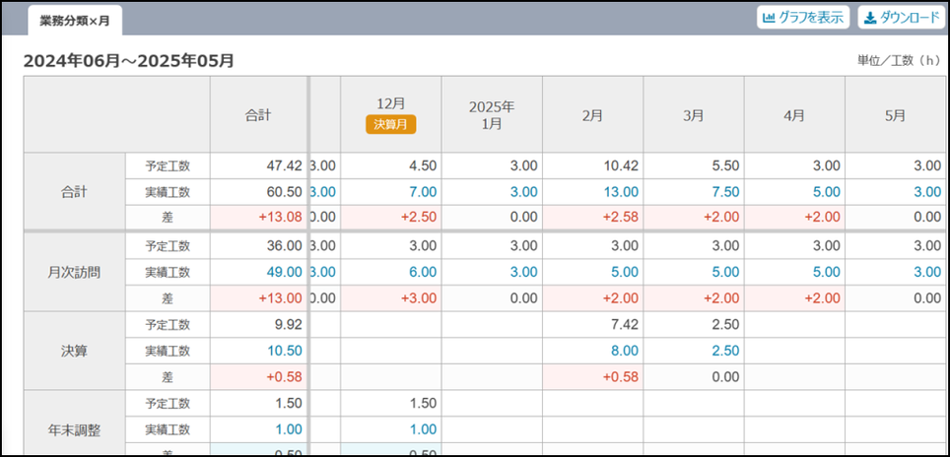This screenshot has width=950, height=457.
Task: Click the 47.42 planned hours total cell
Action: [x=281, y=165]
